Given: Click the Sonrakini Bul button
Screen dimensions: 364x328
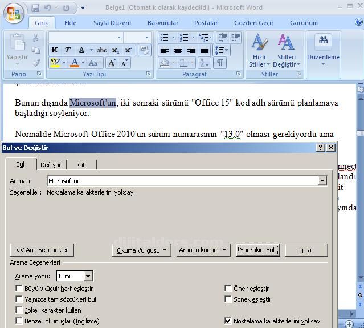Looking at the screenshot, I should pyautogui.click(x=257, y=250).
